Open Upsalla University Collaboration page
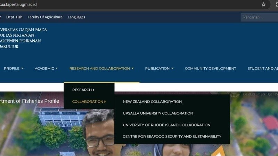The image size is (278, 156). coord(158,113)
